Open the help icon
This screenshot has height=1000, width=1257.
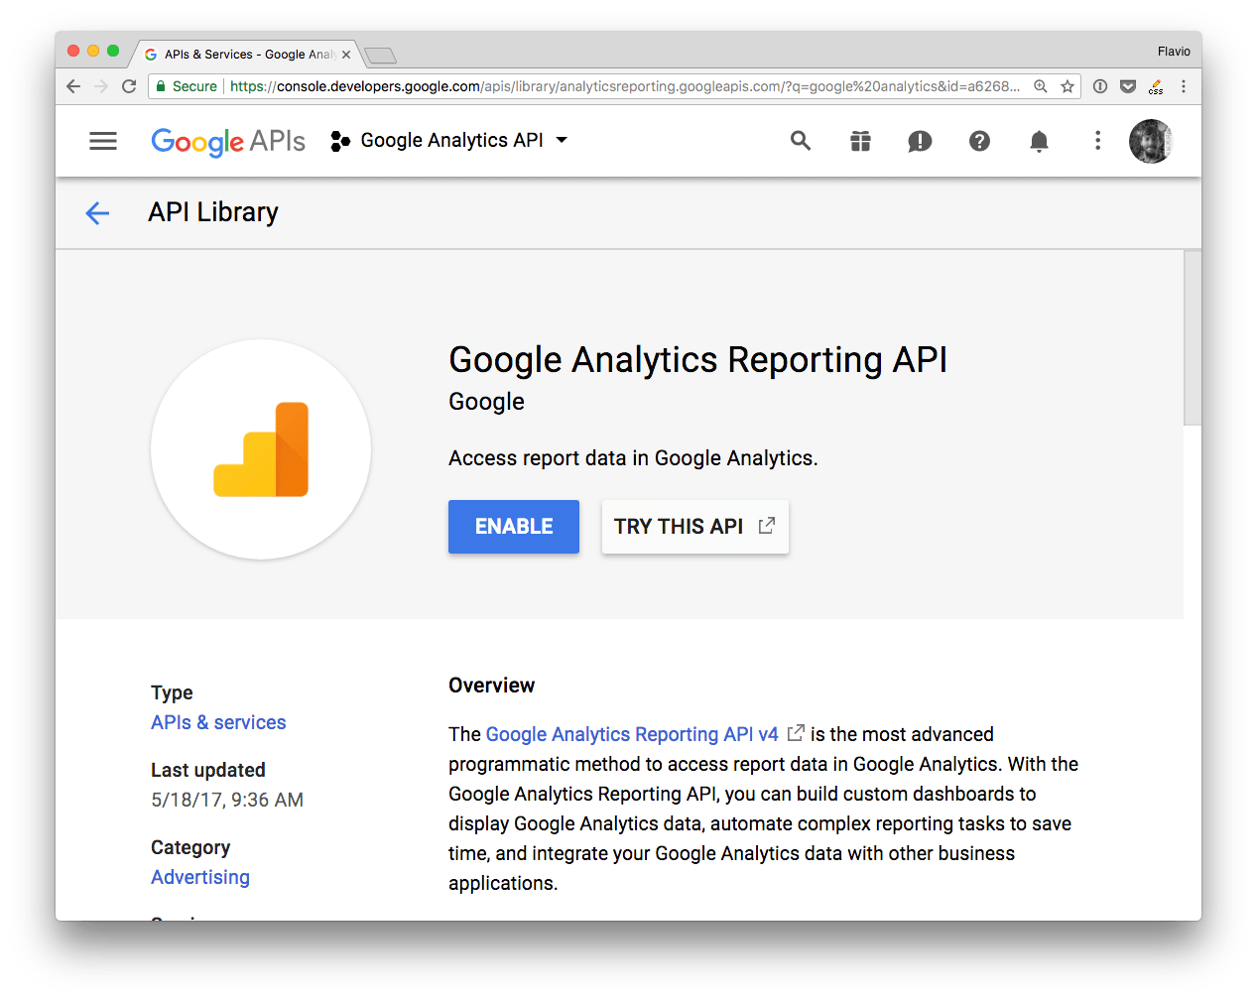click(979, 141)
